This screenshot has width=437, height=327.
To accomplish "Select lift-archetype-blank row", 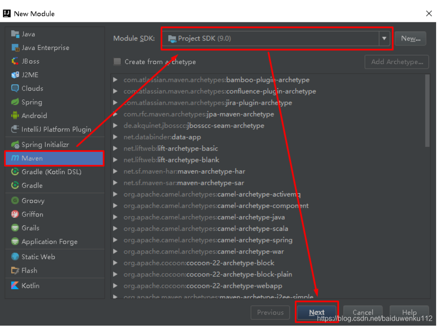I will 268,160.
